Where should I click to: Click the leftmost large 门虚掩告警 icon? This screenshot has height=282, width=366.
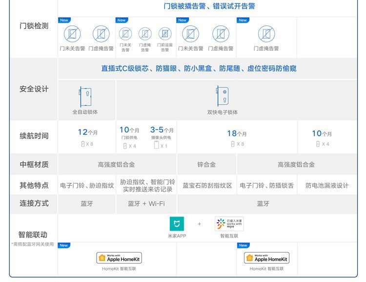[x=101, y=34]
